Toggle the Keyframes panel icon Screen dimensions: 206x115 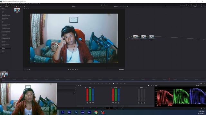[198, 83]
